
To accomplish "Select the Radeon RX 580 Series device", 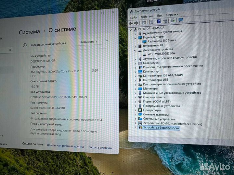I will 161,41.
